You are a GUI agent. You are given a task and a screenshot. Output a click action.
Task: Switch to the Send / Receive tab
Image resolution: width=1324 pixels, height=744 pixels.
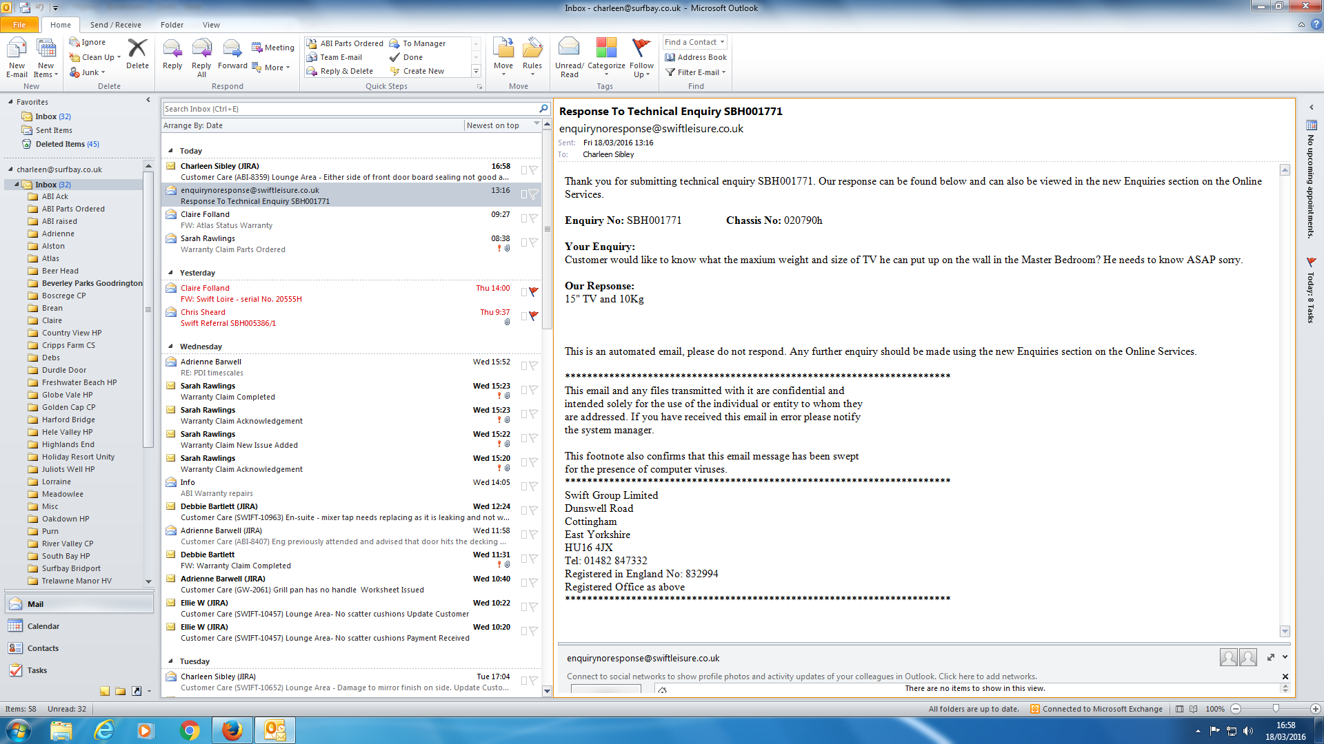click(115, 25)
